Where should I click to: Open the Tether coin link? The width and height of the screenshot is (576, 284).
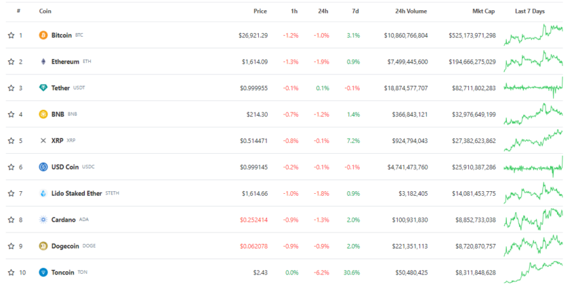coord(60,88)
